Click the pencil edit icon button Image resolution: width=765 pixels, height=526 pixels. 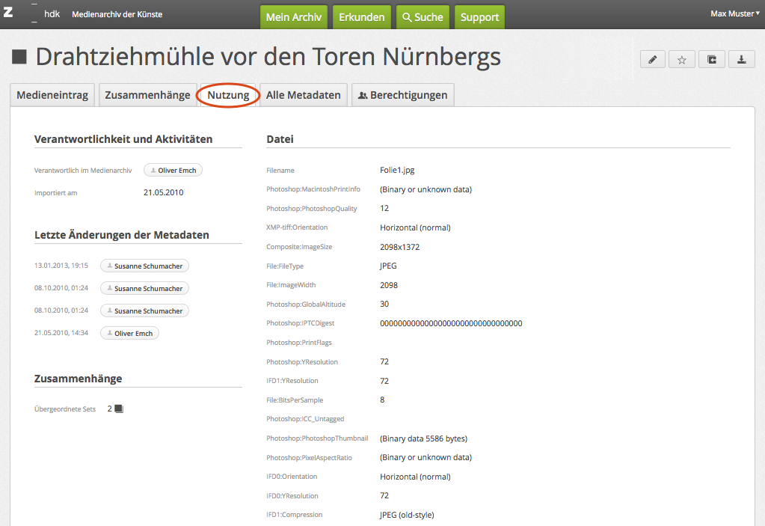tap(652, 60)
